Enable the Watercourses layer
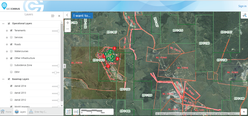Screen dimensions: 248x116 (x=11, y=51)
